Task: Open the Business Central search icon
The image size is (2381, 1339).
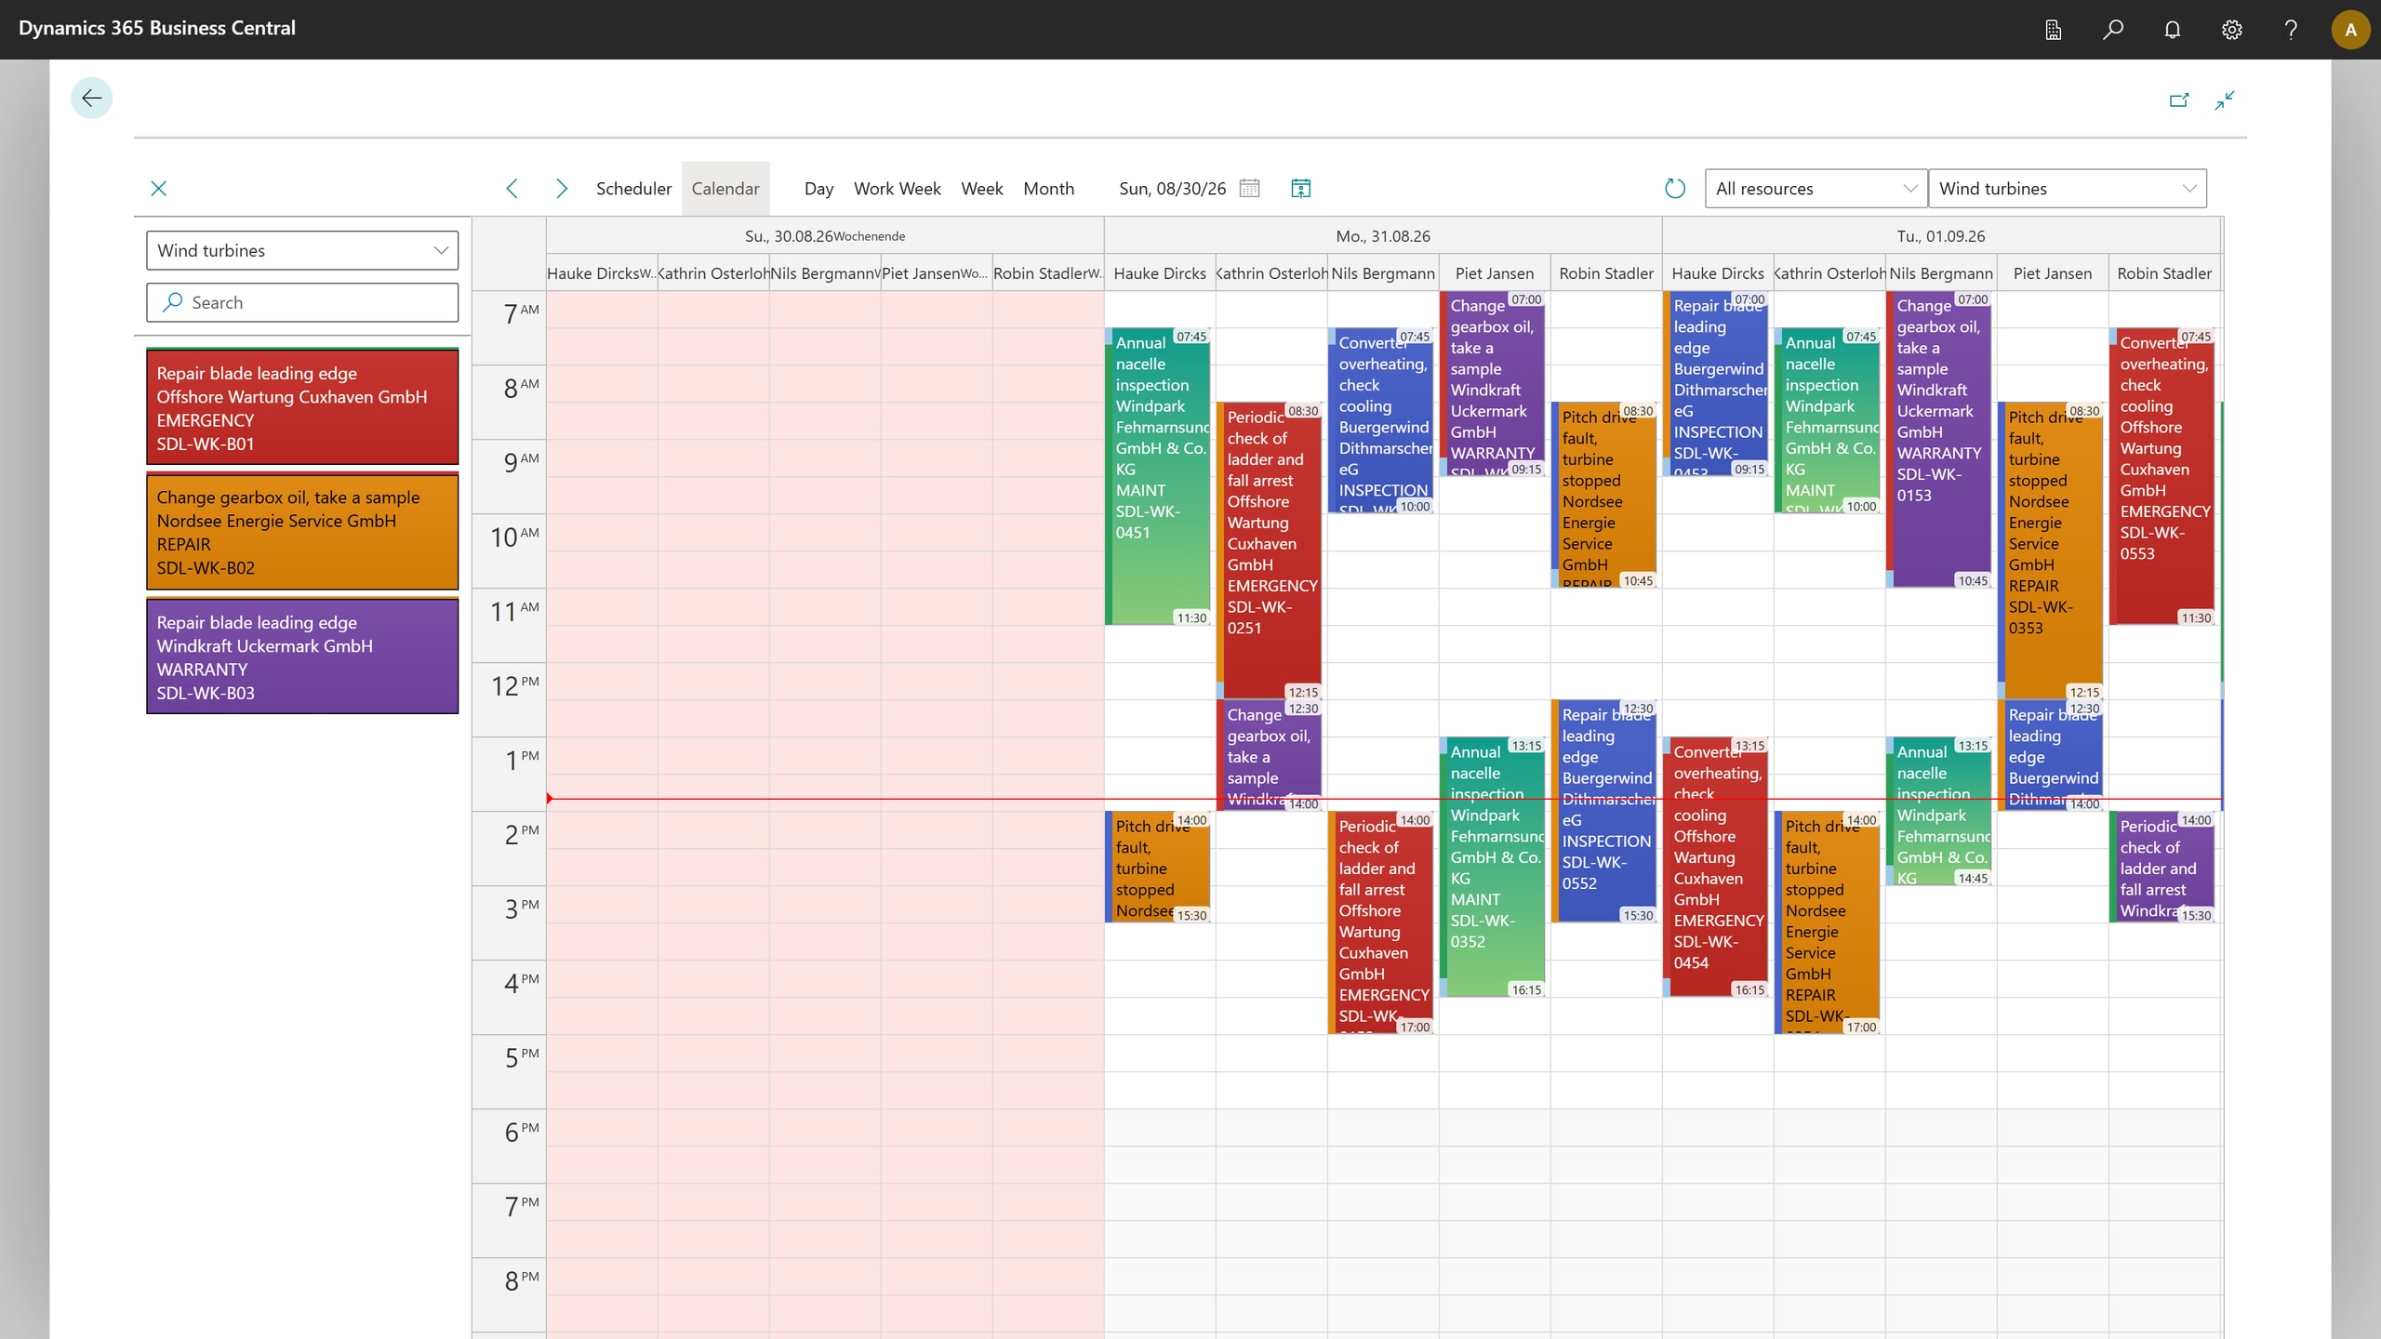Action: click(x=2113, y=30)
